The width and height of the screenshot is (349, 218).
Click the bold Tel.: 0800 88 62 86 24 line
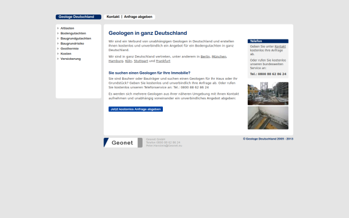[268, 74]
